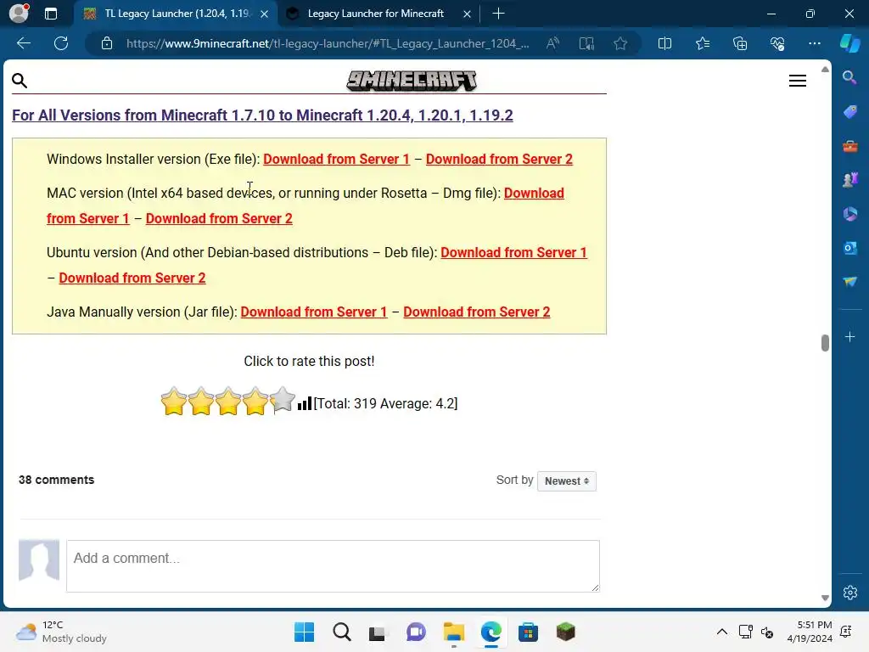Activate the Read aloud icon
The height and width of the screenshot is (652, 869).
pyautogui.click(x=552, y=43)
